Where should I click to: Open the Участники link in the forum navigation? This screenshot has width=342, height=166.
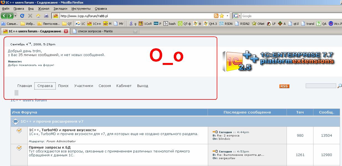point(83,86)
